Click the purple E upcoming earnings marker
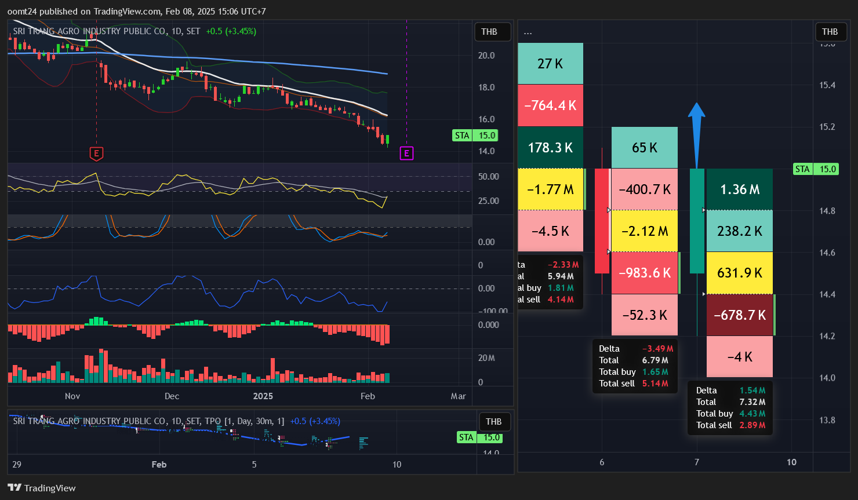 pyautogui.click(x=407, y=154)
